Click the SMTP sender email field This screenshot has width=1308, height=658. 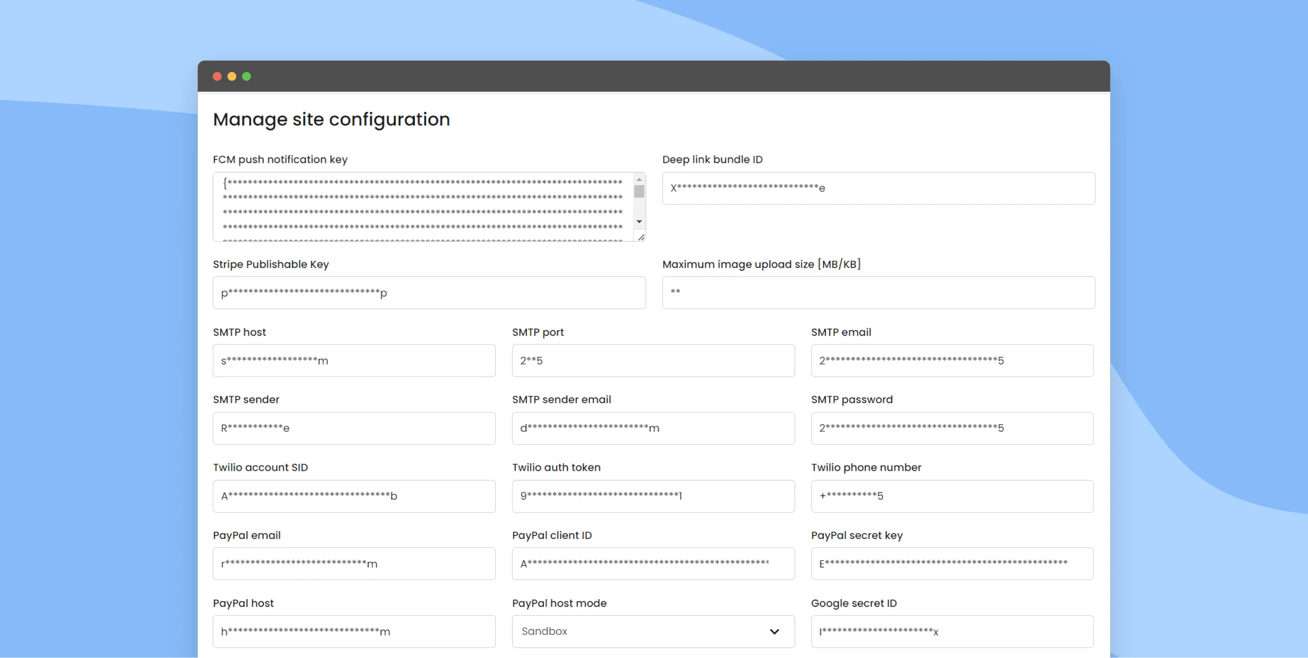click(653, 428)
